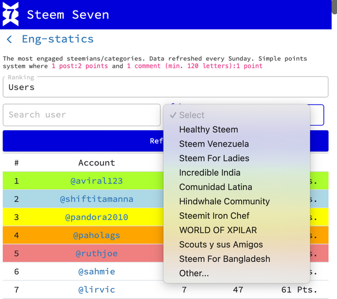Image resolution: width=337 pixels, height=299 pixels.
Task: Open the @lirvic account link
Action: [x=96, y=290]
